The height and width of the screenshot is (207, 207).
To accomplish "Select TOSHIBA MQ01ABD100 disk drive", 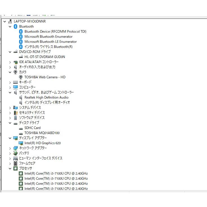I will 42,133.
